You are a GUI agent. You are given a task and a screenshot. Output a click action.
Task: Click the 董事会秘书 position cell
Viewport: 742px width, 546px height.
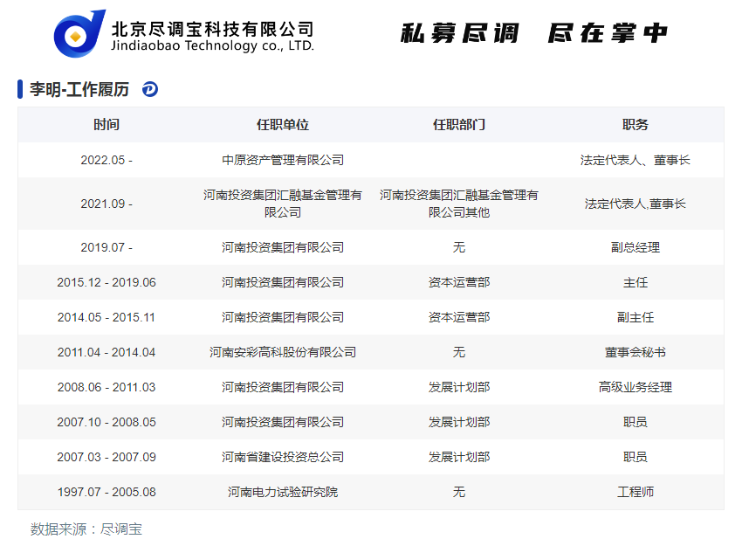pos(635,352)
